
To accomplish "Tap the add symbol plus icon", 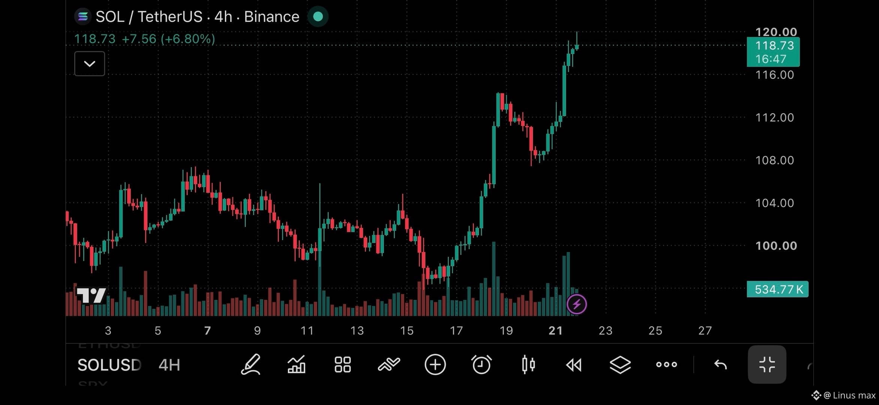I will tap(435, 364).
